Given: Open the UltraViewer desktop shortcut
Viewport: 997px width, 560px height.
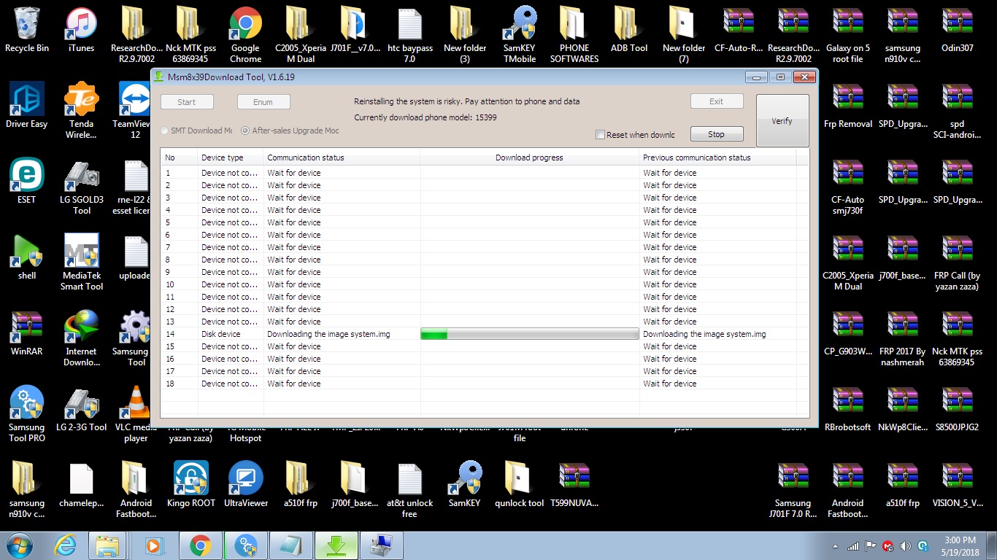Looking at the screenshot, I should coord(246,484).
